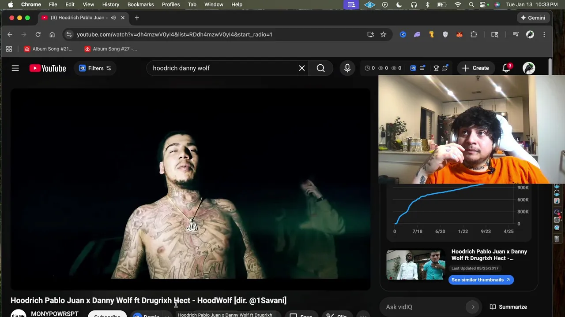Open gray shield extension icon
Screen dimensions: 565x317
coord(445,34)
